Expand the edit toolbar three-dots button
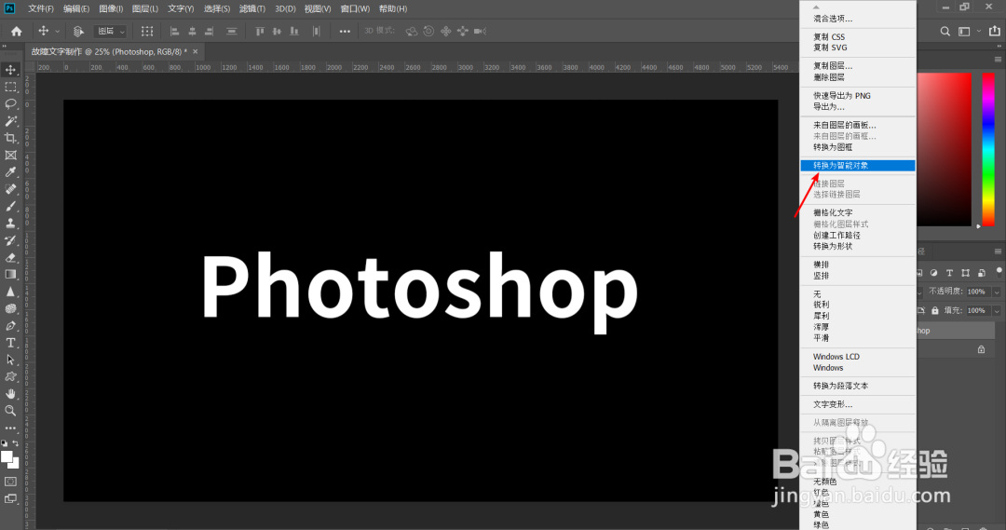This screenshot has width=1006, height=530. [x=11, y=428]
